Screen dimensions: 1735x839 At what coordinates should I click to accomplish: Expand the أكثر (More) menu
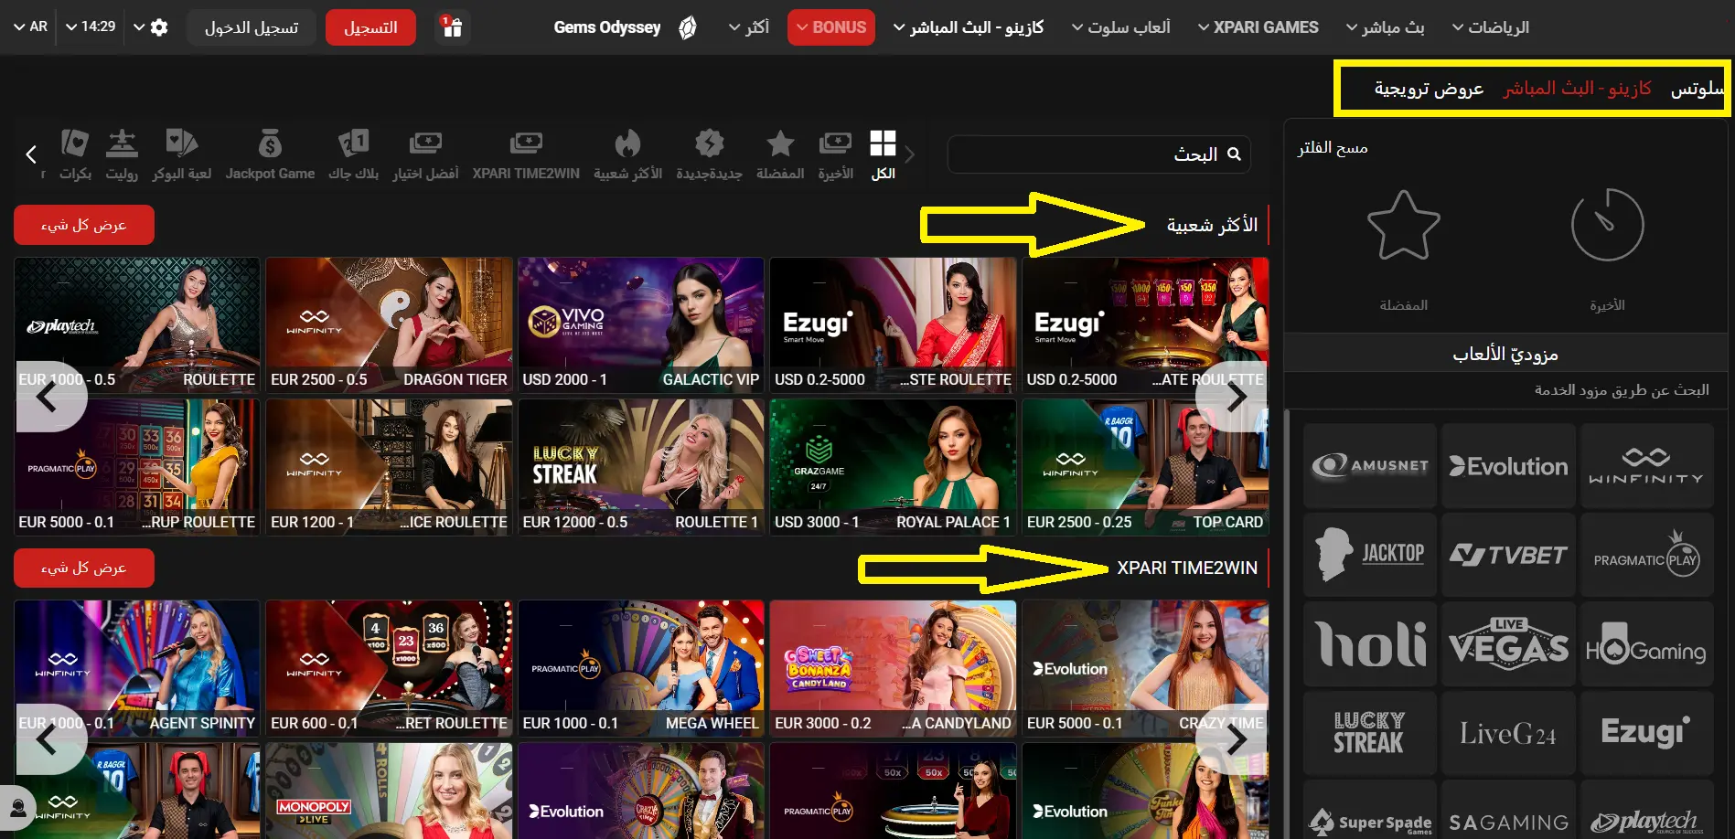coord(747,27)
